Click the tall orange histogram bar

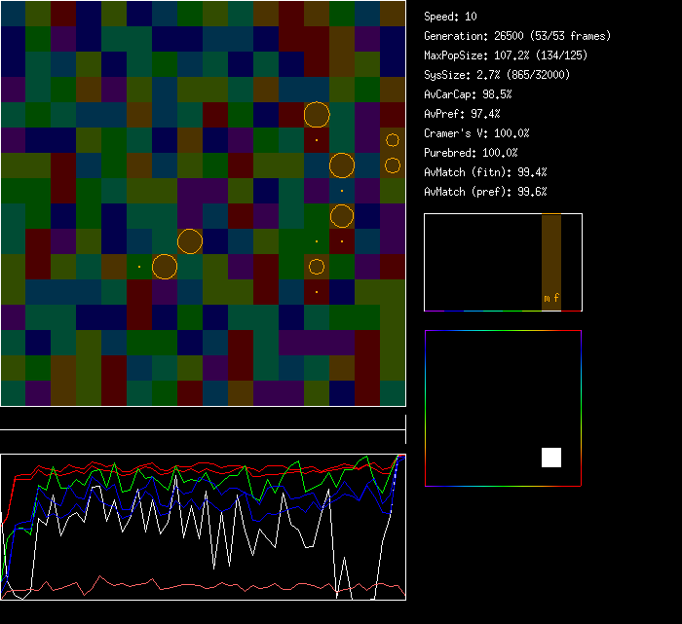pos(551,253)
